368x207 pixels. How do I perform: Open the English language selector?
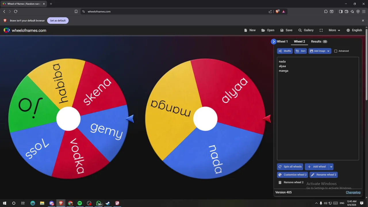coord(354,30)
